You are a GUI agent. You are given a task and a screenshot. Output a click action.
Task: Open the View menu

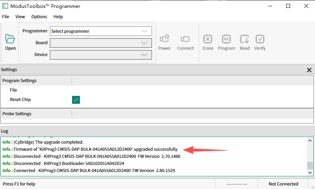click(x=20, y=17)
